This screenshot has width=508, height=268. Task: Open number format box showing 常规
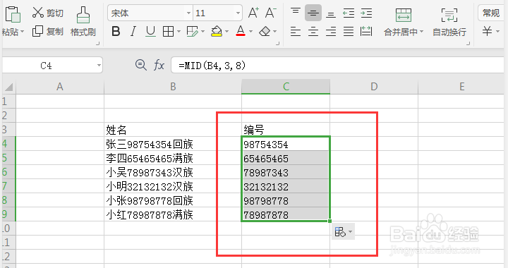point(491,13)
